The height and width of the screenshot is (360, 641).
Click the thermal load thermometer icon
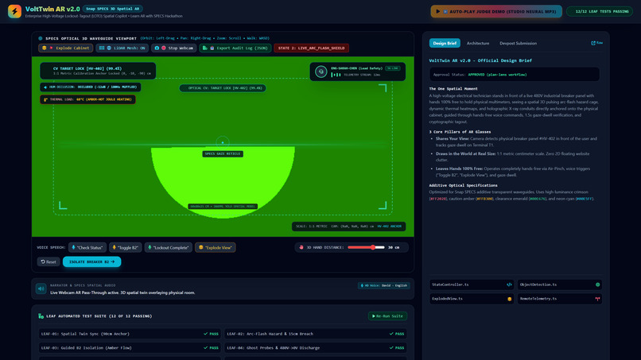pos(45,99)
